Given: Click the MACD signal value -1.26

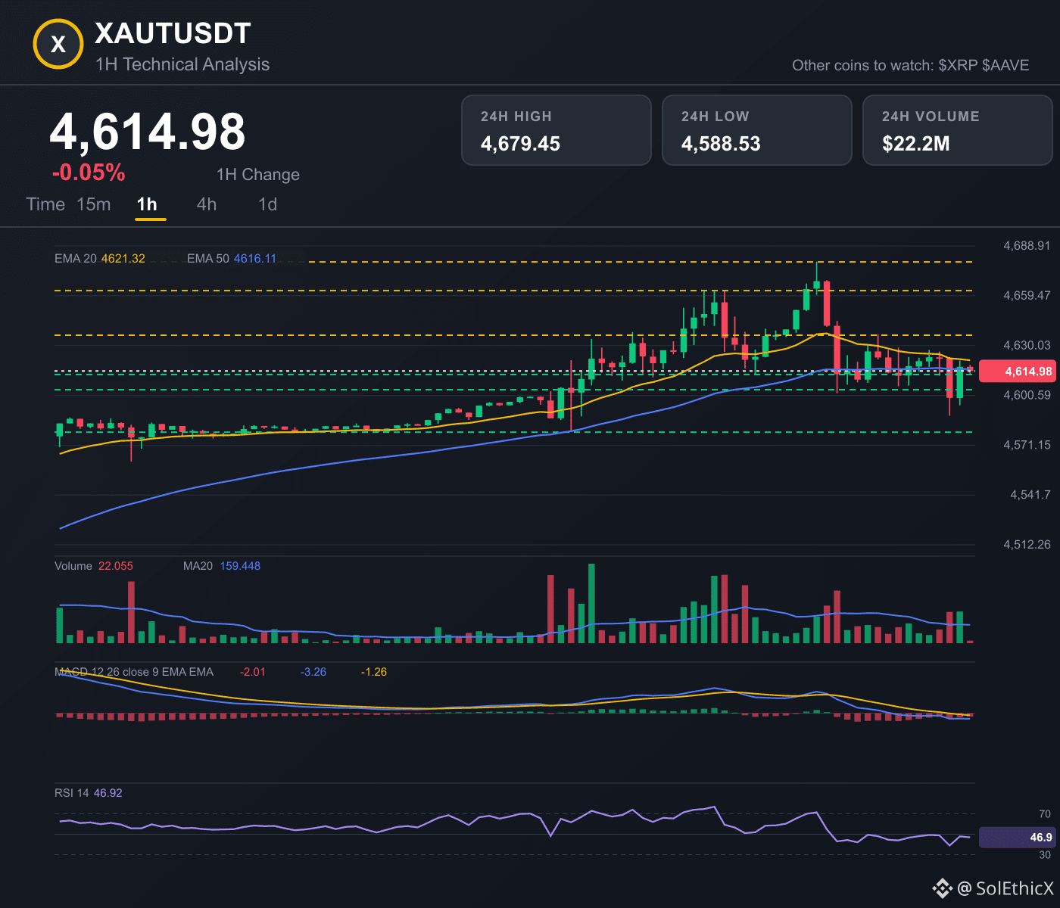Looking at the screenshot, I should [x=374, y=672].
